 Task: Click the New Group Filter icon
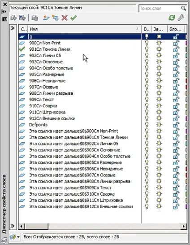coord(22,17)
